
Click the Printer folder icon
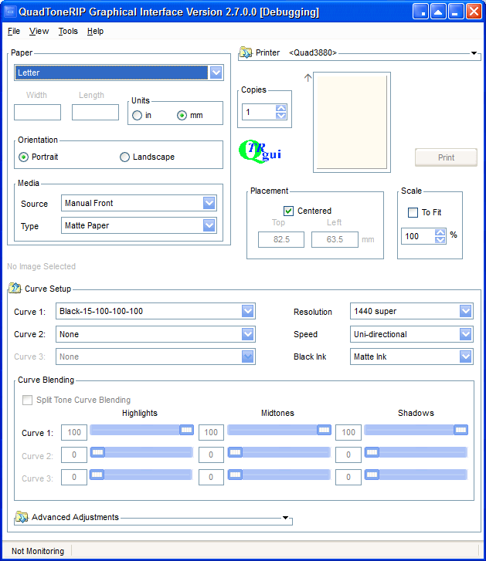pos(246,52)
